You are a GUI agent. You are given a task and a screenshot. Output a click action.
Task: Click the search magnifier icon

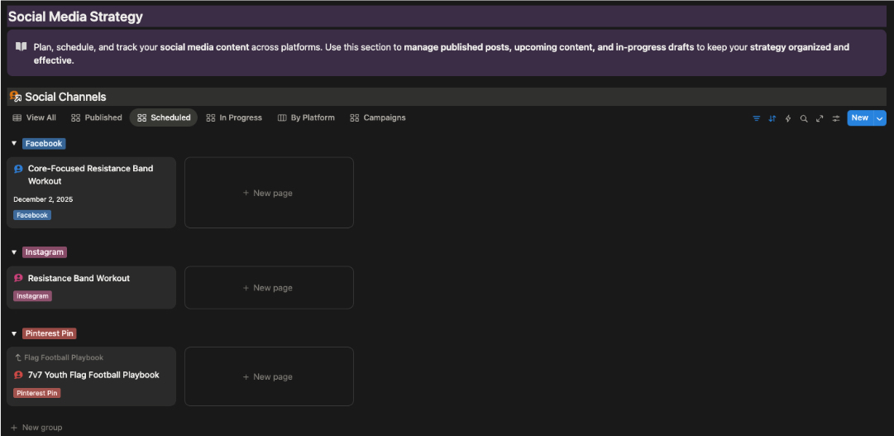803,118
